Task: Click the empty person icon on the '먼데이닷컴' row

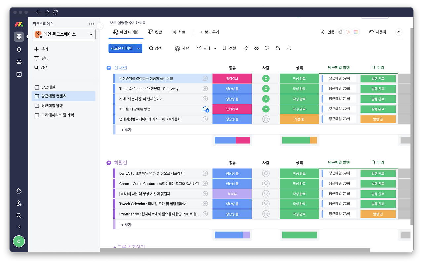Action: pyautogui.click(x=266, y=119)
